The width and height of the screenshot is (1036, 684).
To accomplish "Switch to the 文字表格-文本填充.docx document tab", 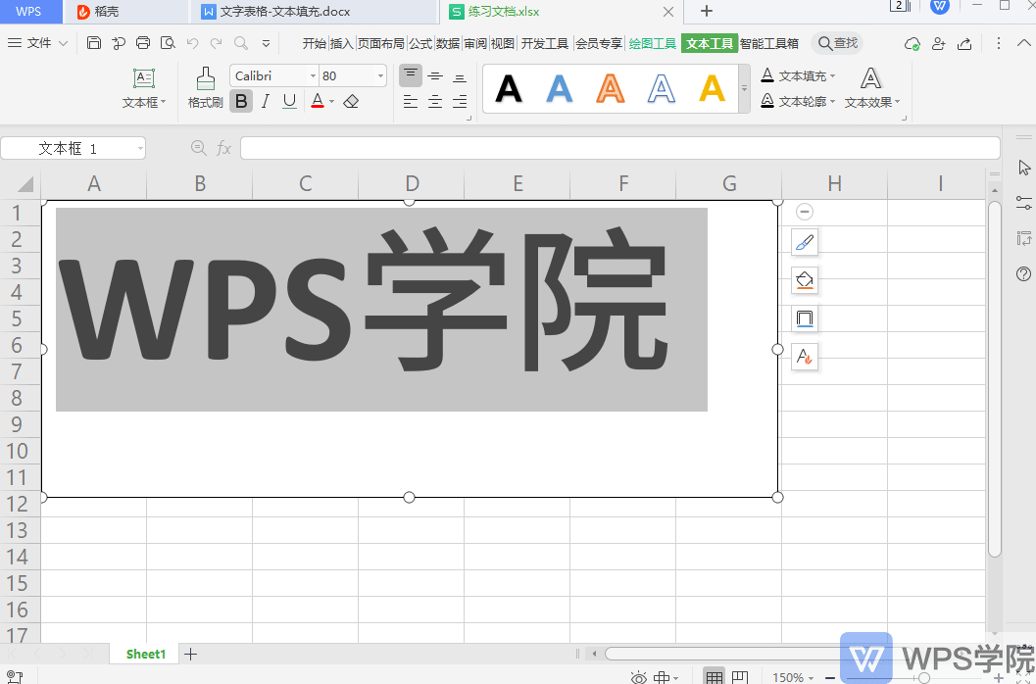I will click(x=314, y=11).
